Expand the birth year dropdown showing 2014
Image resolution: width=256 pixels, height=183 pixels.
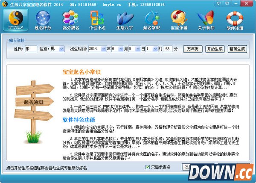point(106,49)
